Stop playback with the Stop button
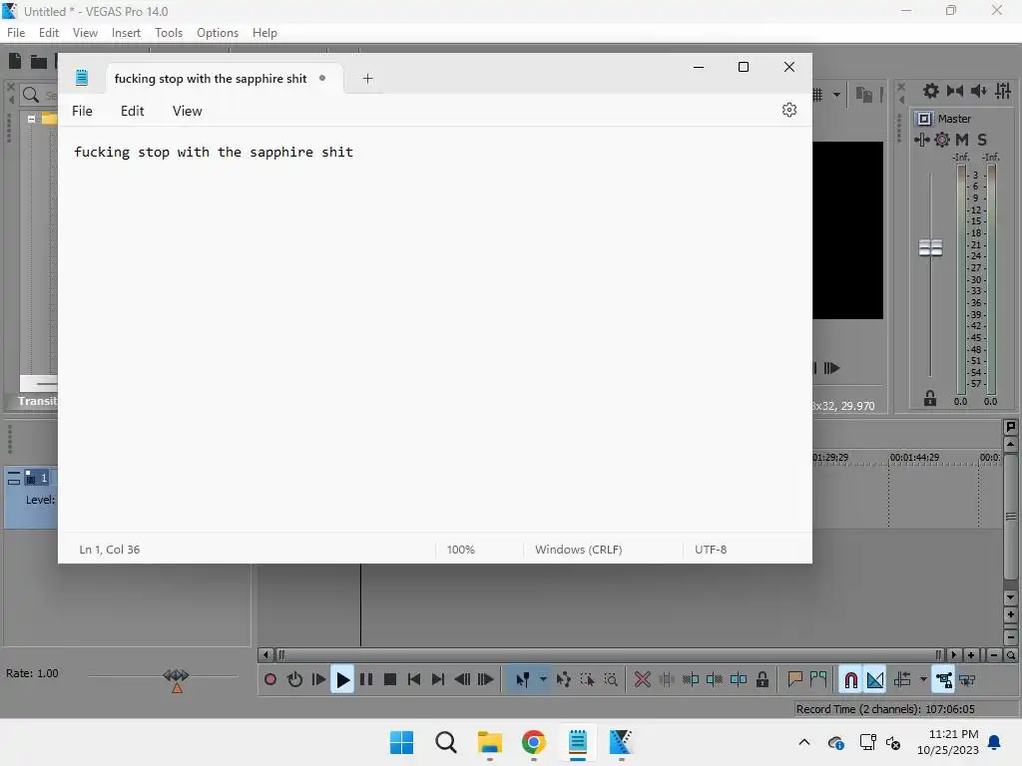This screenshot has height=766, width=1022. [x=390, y=679]
